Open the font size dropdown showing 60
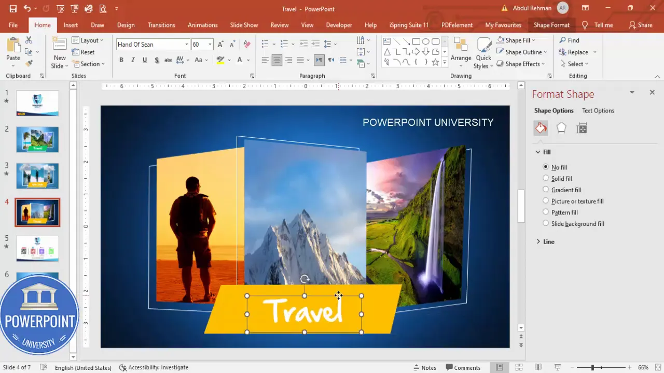Viewport: 664px width, 373px height. tap(210, 45)
